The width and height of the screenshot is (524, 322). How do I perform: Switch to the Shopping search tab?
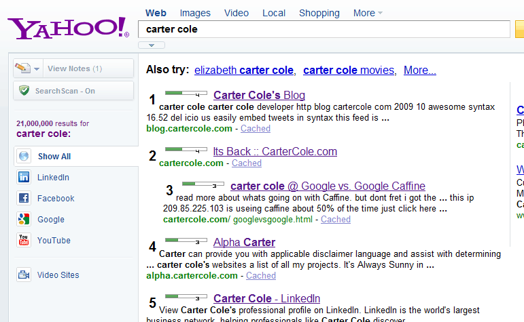tap(319, 13)
